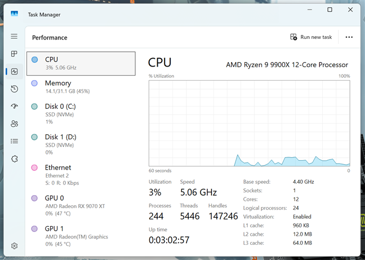The width and height of the screenshot is (365, 260).
Task: Minimize the Task Manager window
Action: 310,10
